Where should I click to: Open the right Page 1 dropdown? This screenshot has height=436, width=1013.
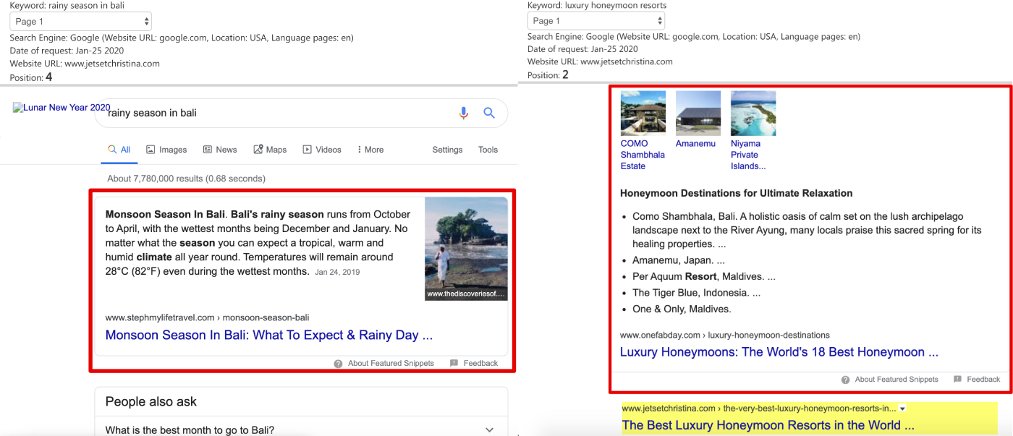pos(597,20)
